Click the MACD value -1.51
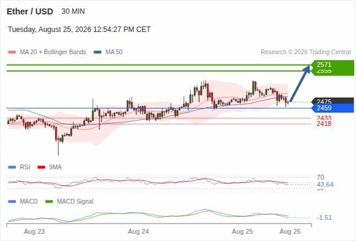The image size is (356, 241). tap(324, 218)
